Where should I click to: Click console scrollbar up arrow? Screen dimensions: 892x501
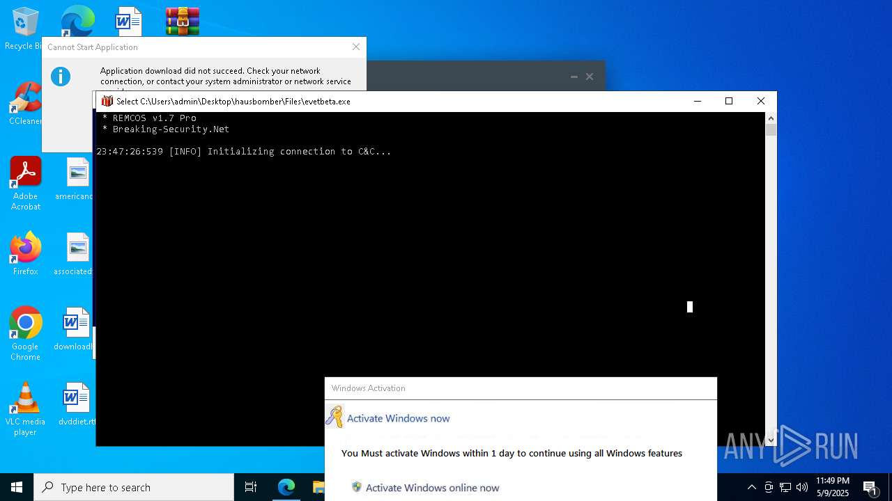(771, 118)
